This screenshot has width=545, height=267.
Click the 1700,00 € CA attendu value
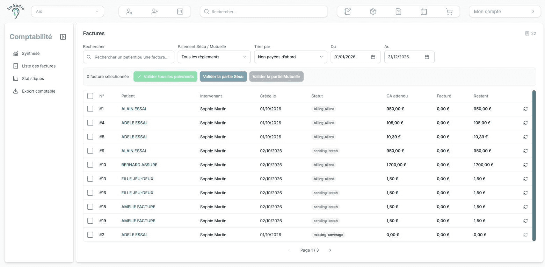click(x=397, y=165)
